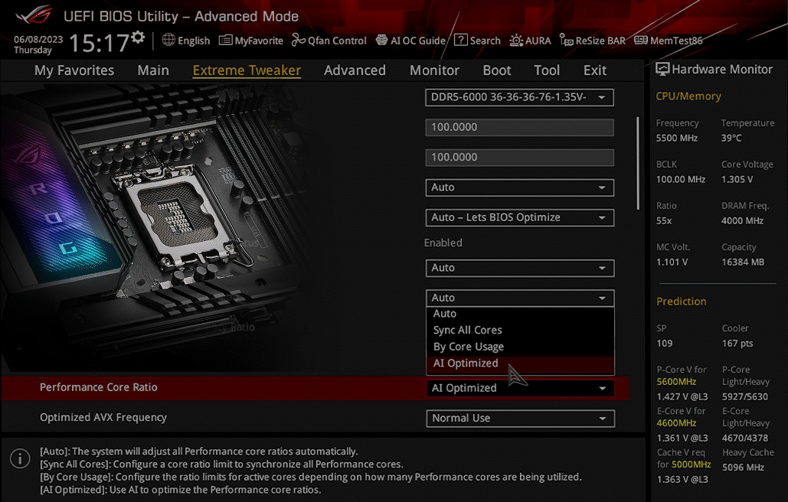Expand the Auto dropdown below the 100.0000 fields

point(520,187)
